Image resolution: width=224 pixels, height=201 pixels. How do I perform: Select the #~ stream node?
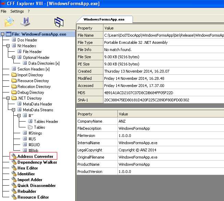coord(31,116)
